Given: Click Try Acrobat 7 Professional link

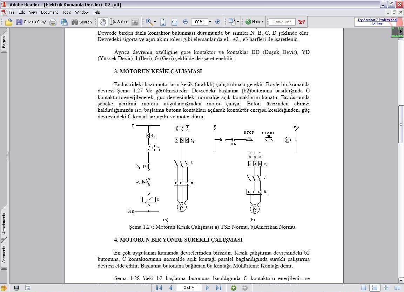Looking at the screenshot, I should [377, 22].
